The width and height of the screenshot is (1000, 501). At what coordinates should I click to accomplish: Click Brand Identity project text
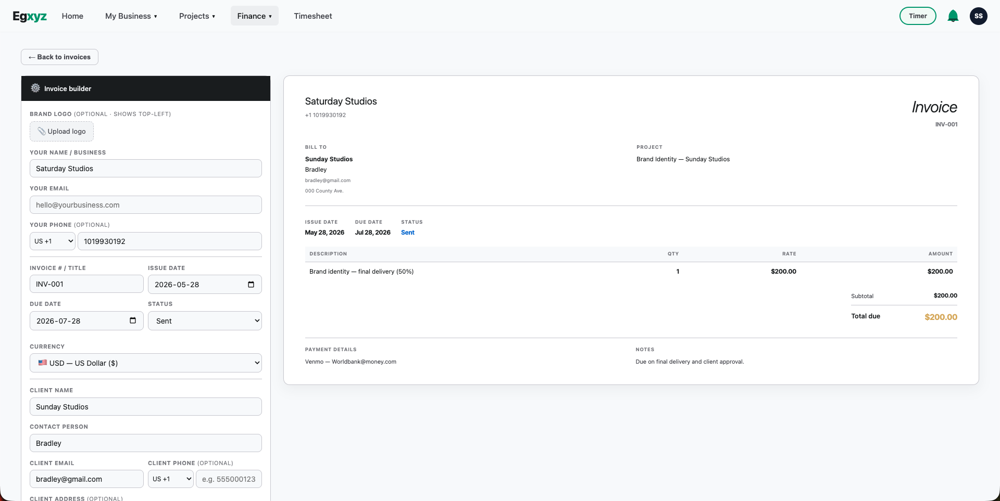[x=683, y=159]
